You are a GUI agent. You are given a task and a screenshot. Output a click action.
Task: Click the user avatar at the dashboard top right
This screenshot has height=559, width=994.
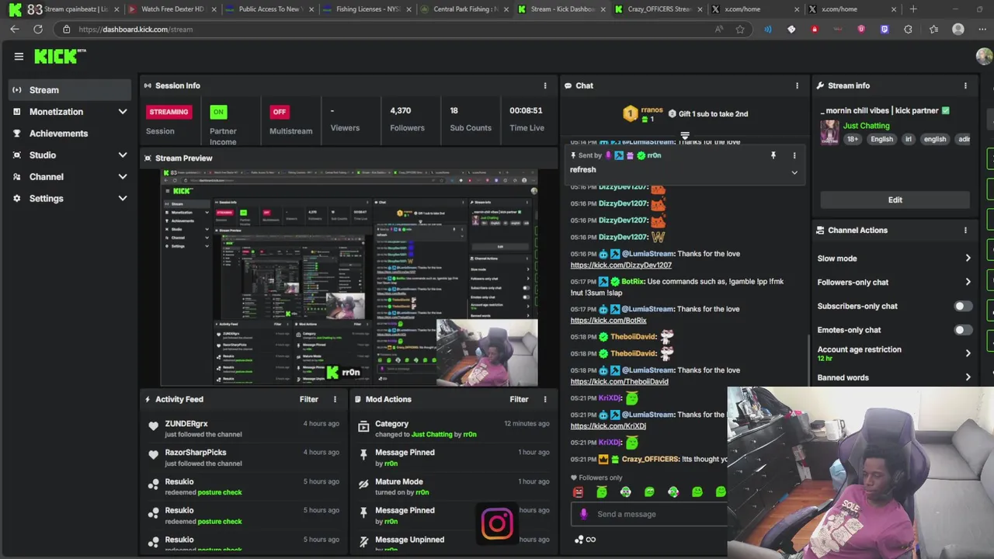(984, 56)
